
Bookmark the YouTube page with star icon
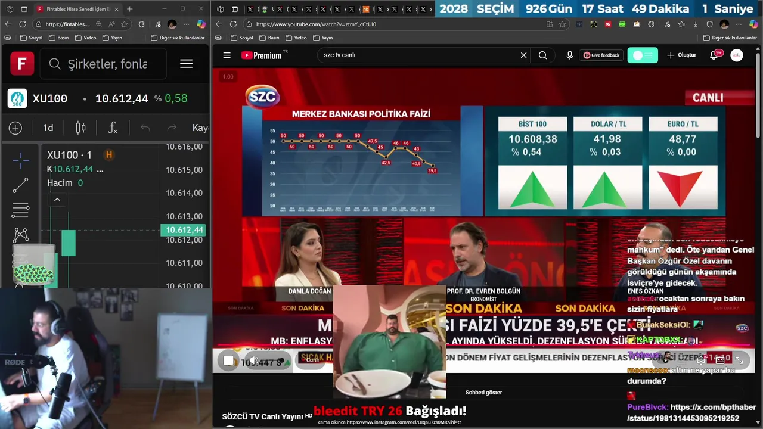click(x=562, y=24)
